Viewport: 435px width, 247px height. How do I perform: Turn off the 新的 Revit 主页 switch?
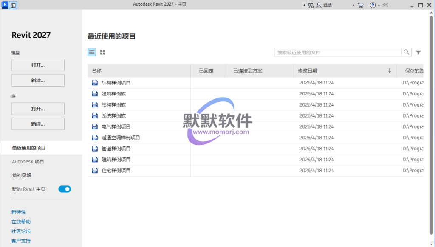point(65,189)
